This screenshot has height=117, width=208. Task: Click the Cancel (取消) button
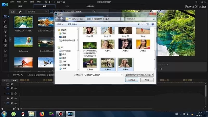(x=147, y=80)
